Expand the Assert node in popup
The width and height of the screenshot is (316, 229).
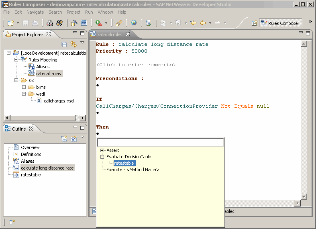[x=102, y=150]
